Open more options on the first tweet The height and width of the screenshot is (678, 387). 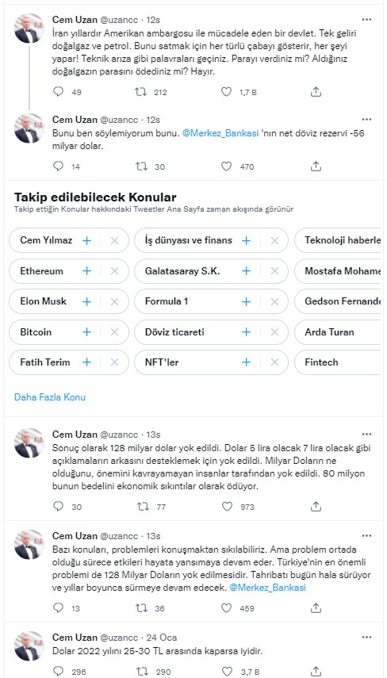[366, 20]
